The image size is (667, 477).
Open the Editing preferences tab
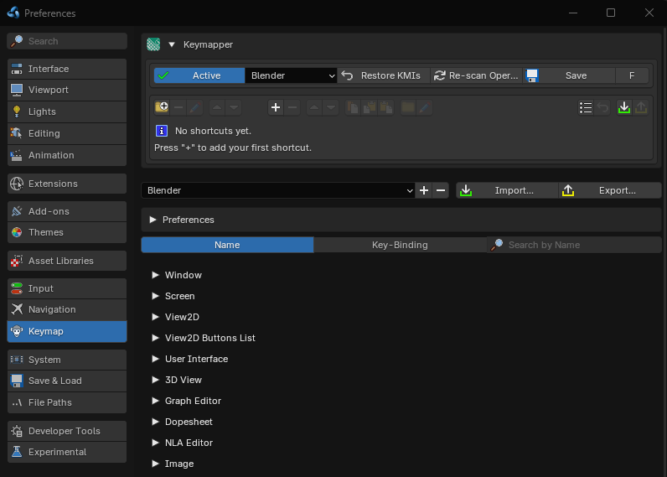click(x=67, y=133)
